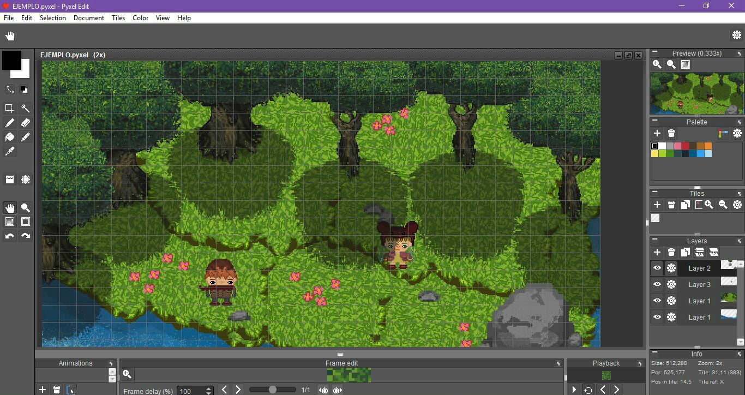
Task: Click the Frame delay input field
Action: pyautogui.click(x=190, y=391)
